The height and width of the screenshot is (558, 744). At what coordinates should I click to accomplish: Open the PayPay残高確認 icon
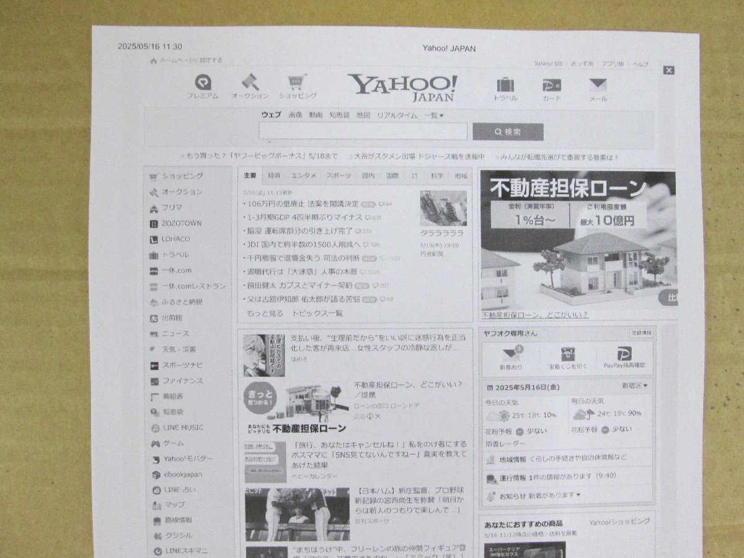[x=624, y=354]
